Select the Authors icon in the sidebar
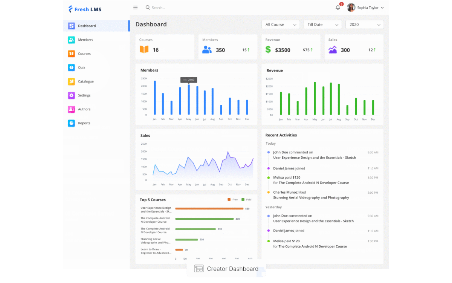 pos(71,109)
